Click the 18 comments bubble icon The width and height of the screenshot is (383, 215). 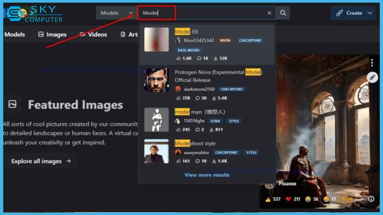pos(199,58)
